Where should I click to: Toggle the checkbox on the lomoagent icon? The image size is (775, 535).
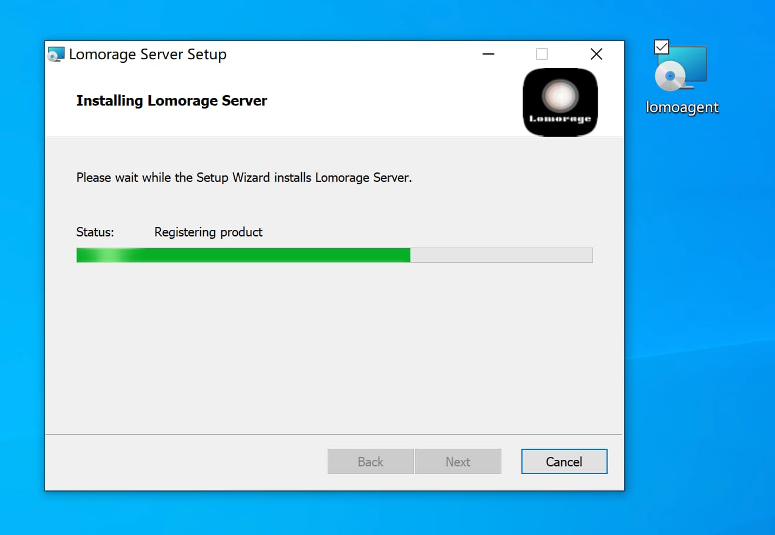[x=662, y=47]
